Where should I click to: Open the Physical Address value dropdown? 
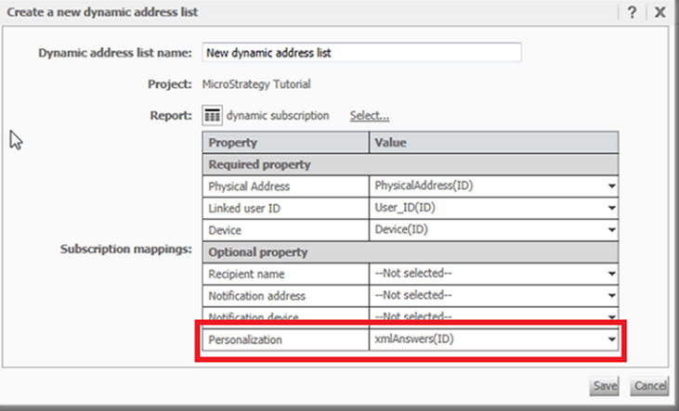pyautogui.click(x=611, y=186)
